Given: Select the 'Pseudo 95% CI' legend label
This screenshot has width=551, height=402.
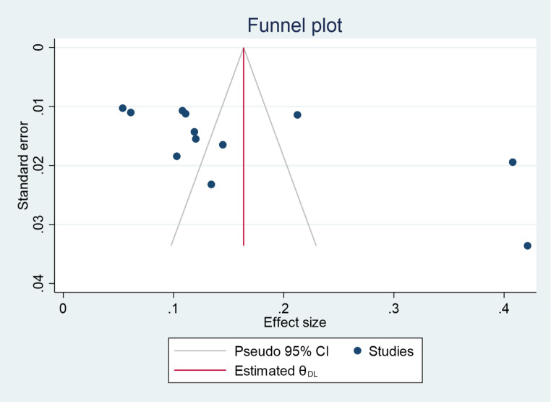Looking at the screenshot, I should 282,352.
